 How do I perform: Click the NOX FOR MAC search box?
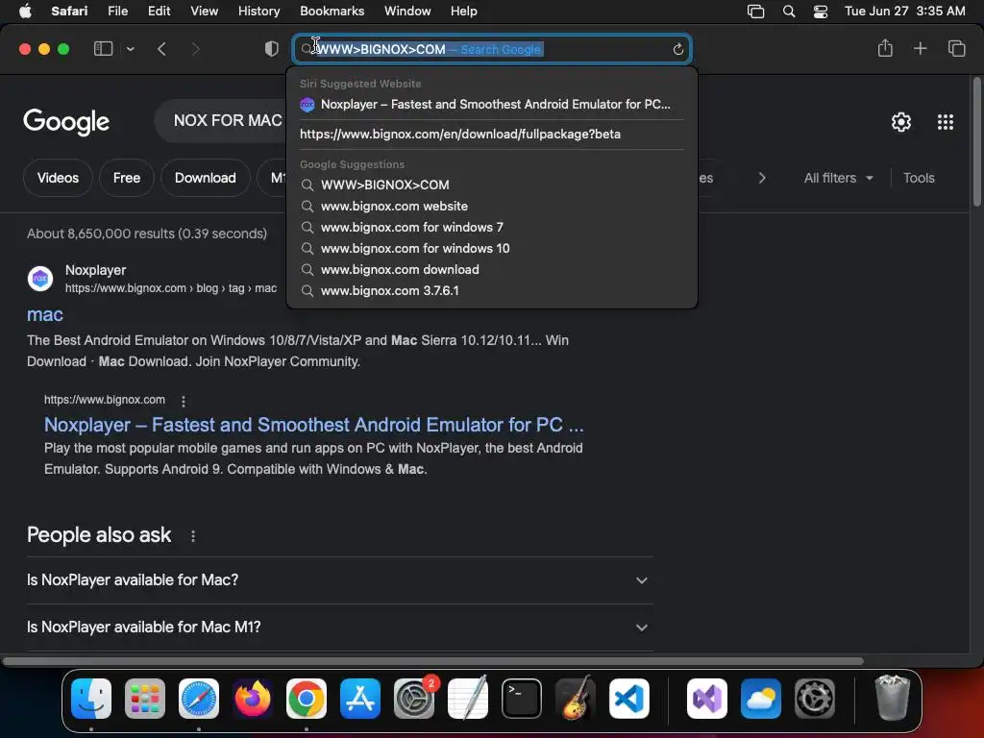pyautogui.click(x=221, y=120)
